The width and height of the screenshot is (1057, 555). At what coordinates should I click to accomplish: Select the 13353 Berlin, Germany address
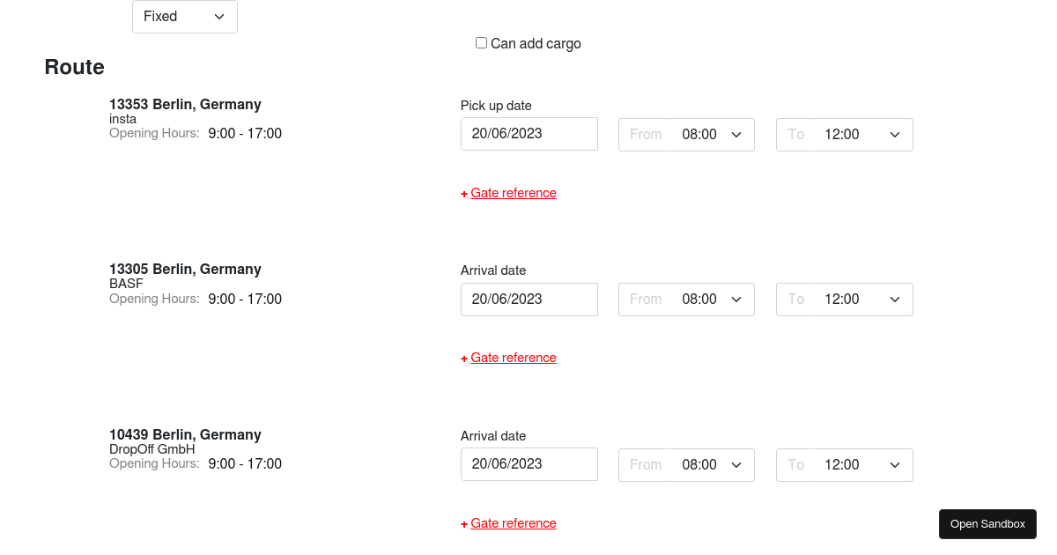(185, 104)
